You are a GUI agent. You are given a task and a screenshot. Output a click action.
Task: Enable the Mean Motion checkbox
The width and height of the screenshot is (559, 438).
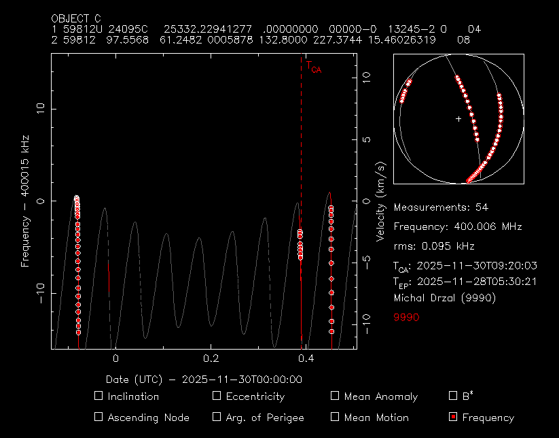pyautogui.click(x=335, y=417)
